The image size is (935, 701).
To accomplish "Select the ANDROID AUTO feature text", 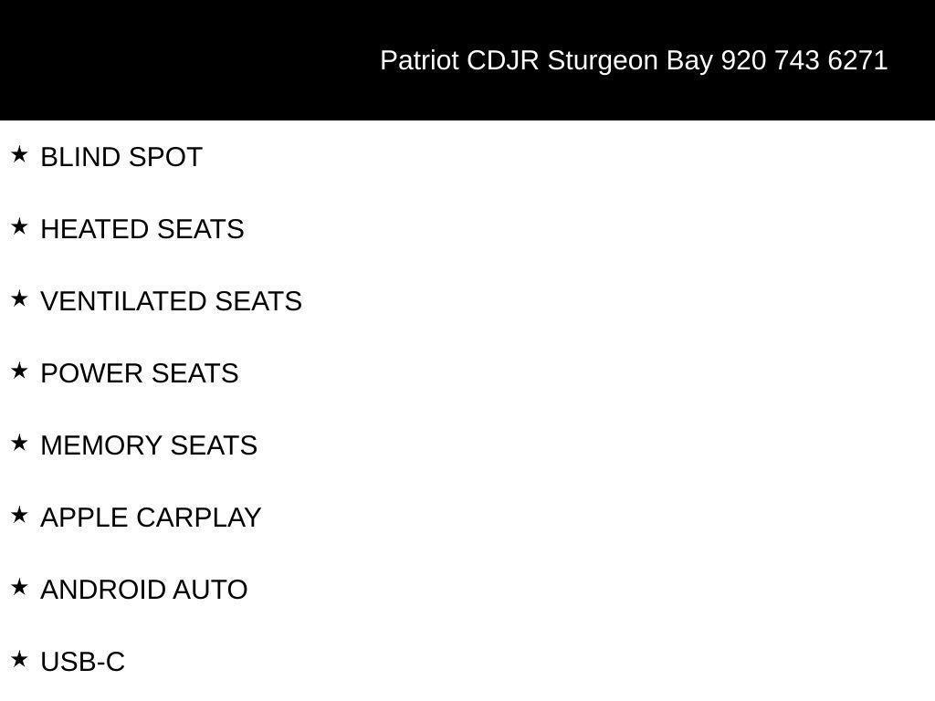I will click(x=144, y=591).
